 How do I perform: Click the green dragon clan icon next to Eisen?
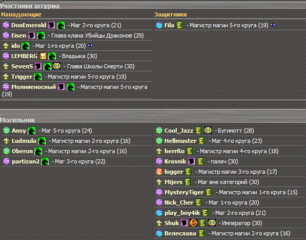coord(41,35)
